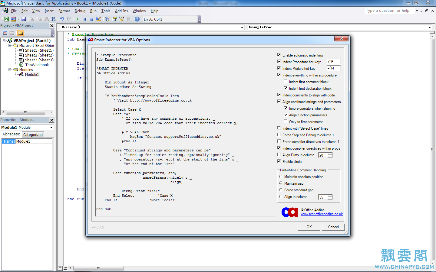Collapse the Modules folder node
This screenshot has height=272, width=436.
10,70
